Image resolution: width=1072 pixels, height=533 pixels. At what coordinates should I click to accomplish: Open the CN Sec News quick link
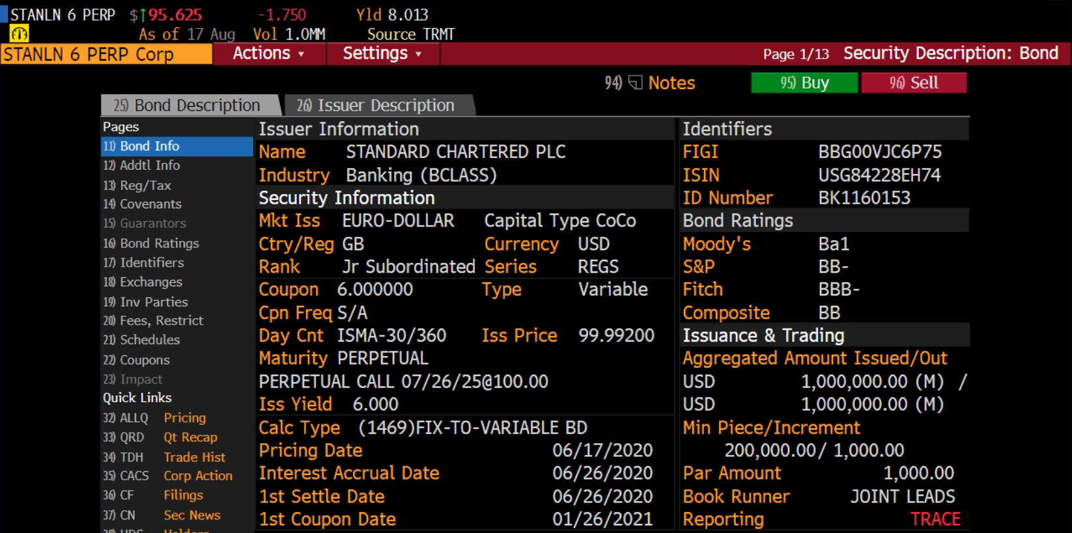[x=162, y=515]
